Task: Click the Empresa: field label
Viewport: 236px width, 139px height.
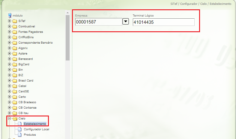Action: [x=82, y=16]
